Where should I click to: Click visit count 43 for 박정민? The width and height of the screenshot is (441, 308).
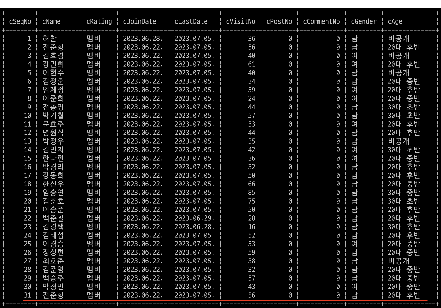tap(252, 287)
